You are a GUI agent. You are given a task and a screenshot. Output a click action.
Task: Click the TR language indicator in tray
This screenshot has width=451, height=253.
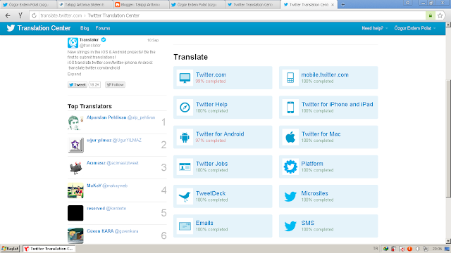pyautogui.click(x=376, y=249)
